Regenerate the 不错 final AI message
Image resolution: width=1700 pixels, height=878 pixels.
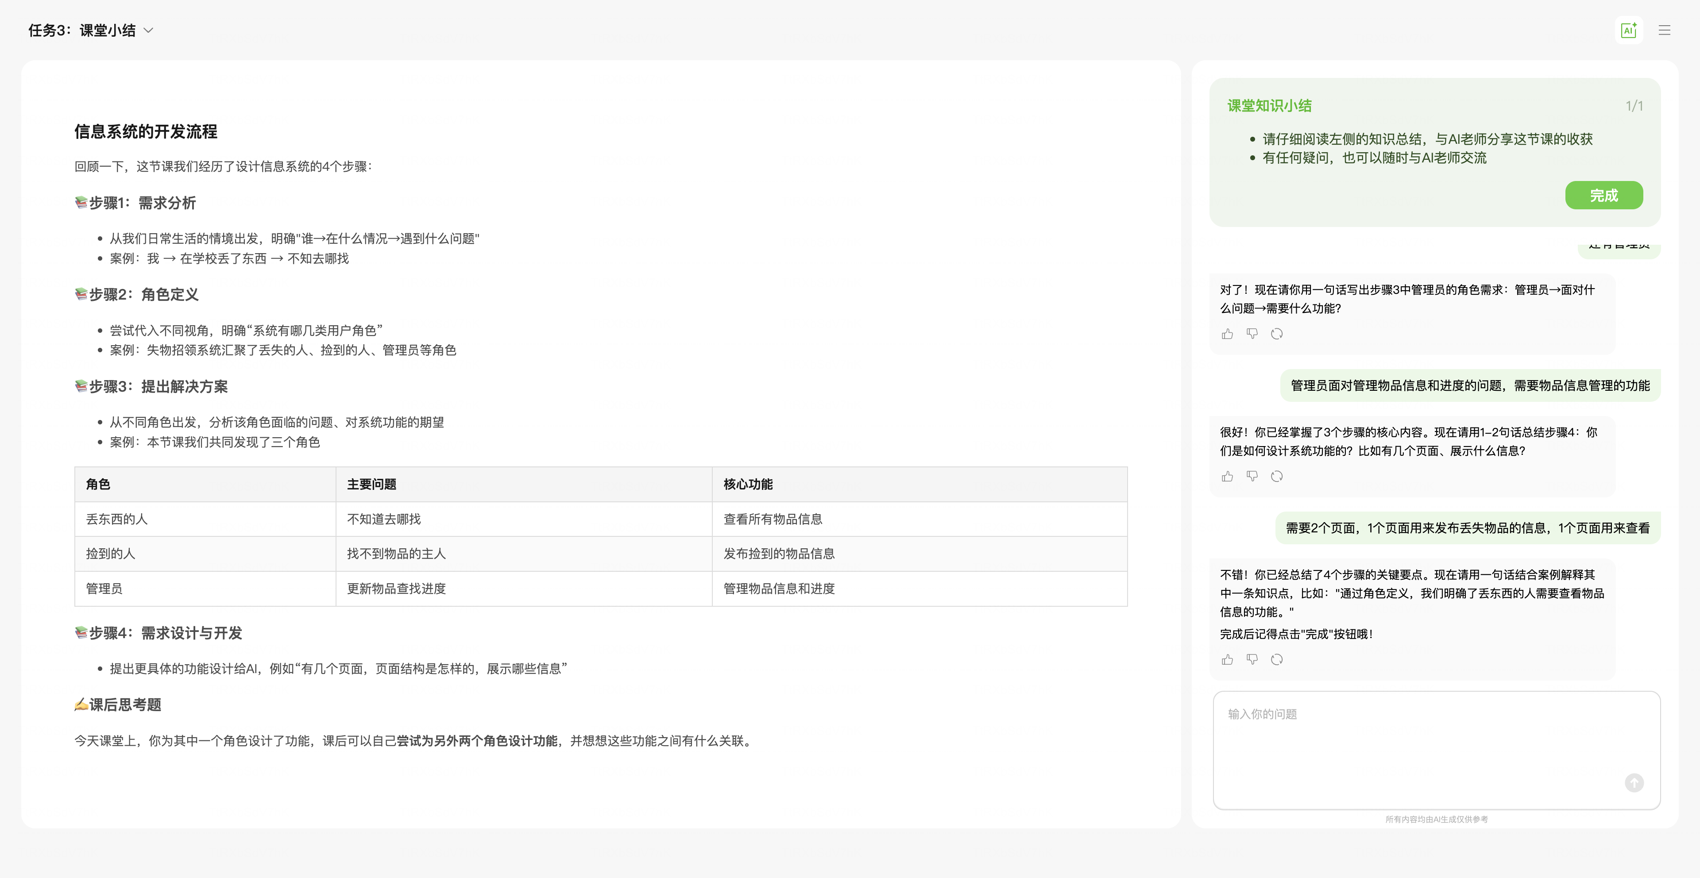[1277, 660]
